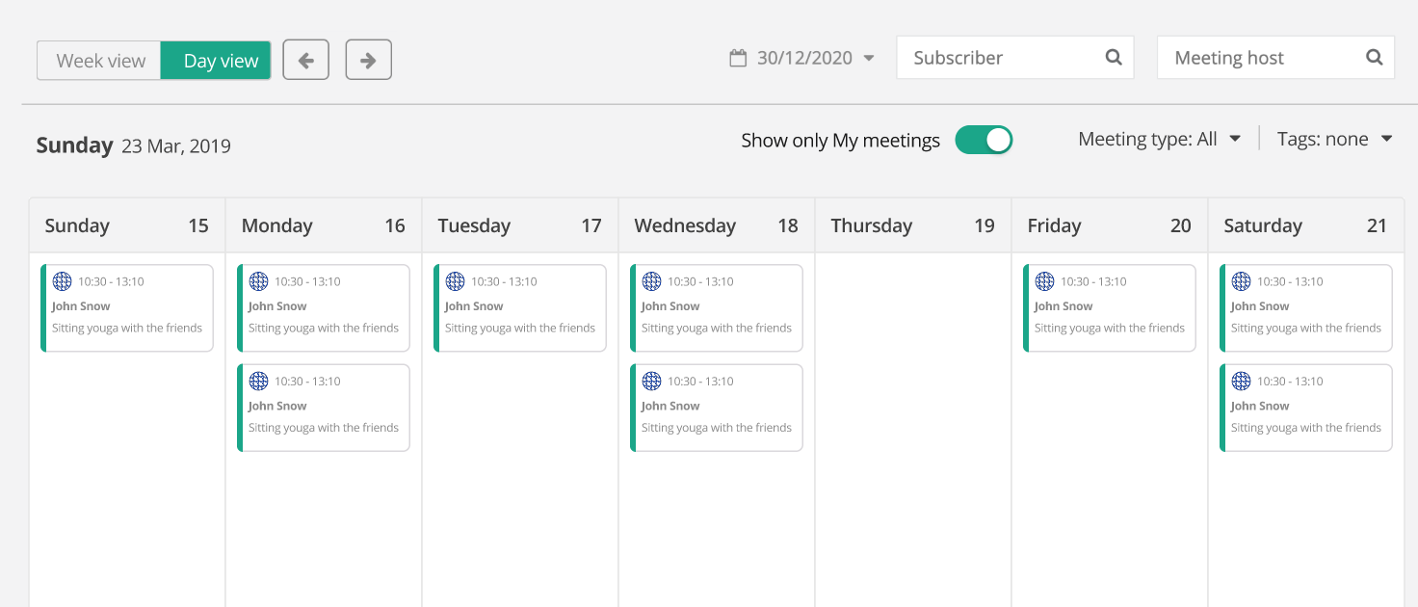Click into the Meeting host search field
The image size is (1418, 607).
point(1262,58)
